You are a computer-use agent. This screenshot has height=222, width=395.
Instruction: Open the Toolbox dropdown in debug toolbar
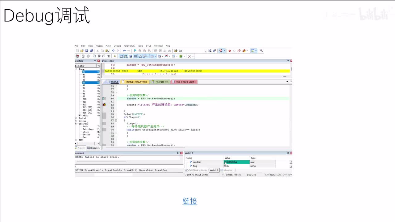[193, 56]
